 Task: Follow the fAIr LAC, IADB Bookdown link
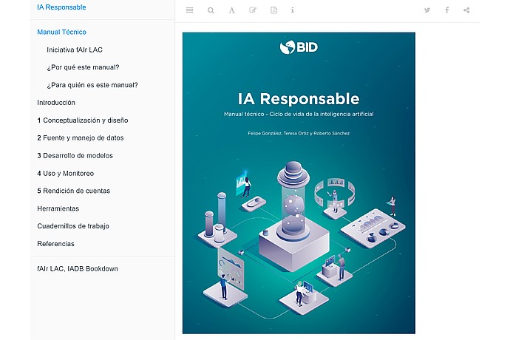coord(78,269)
